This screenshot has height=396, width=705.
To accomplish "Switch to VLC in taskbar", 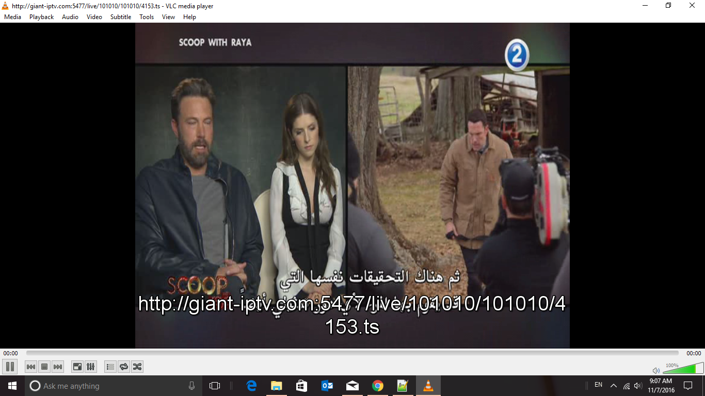I will [x=428, y=386].
